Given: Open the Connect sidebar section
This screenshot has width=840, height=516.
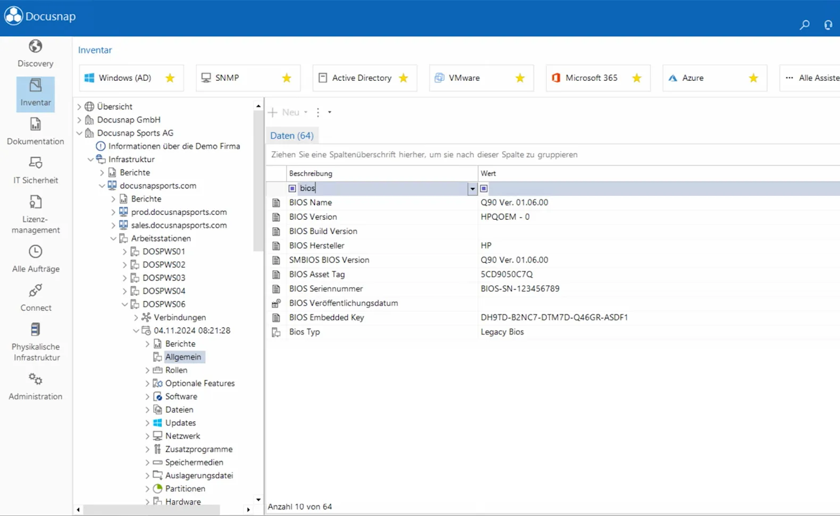Looking at the screenshot, I should 35,297.
